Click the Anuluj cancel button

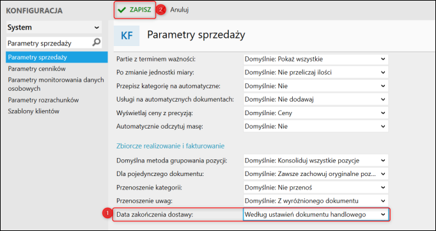click(x=180, y=10)
